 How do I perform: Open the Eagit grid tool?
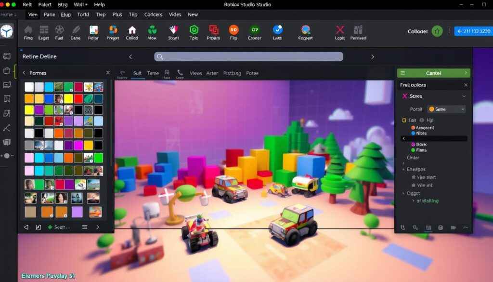(44, 33)
